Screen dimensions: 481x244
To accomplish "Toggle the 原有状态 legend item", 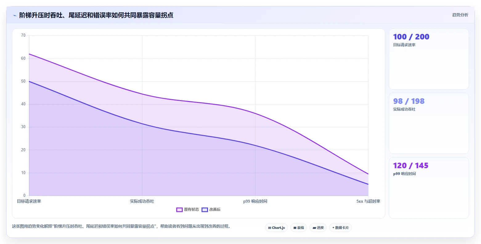I will (x=188, y=209).
